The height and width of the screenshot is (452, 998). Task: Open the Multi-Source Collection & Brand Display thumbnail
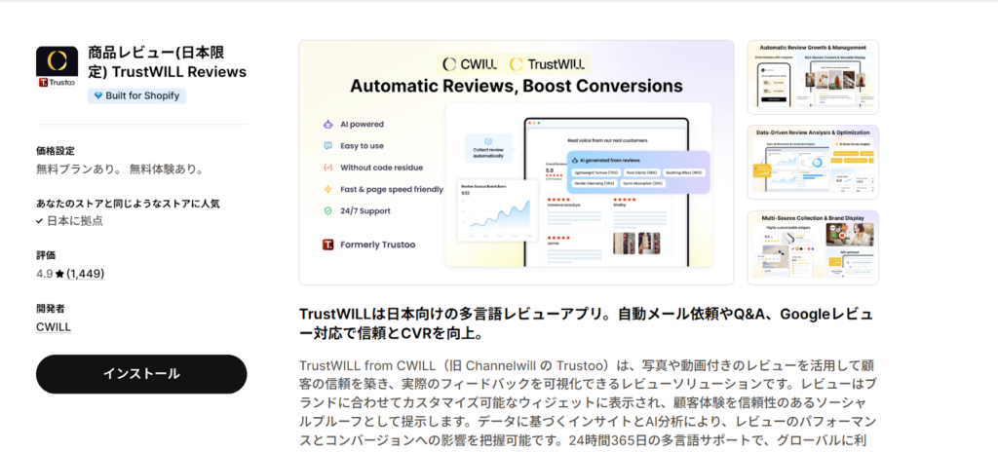click(812, 246)
